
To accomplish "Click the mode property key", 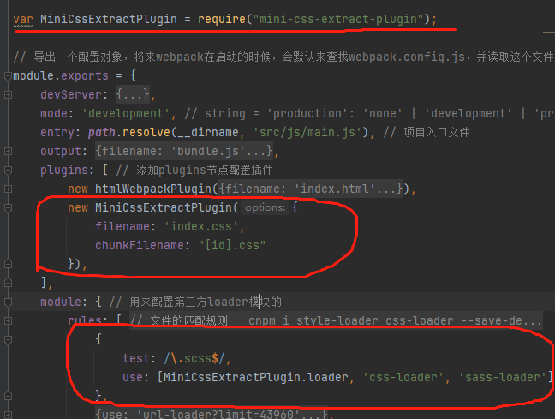I will point(54,113).
